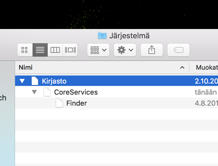Viewport: 218px width, 166px height.
Task: Collapse the Kirjasto disclosure triangle
Action: tap(22, 81)
